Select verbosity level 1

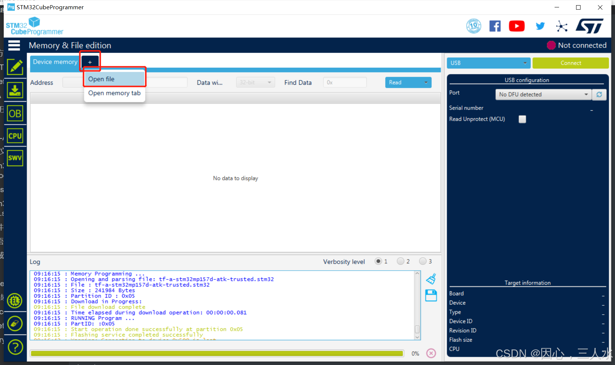(378, 261)
